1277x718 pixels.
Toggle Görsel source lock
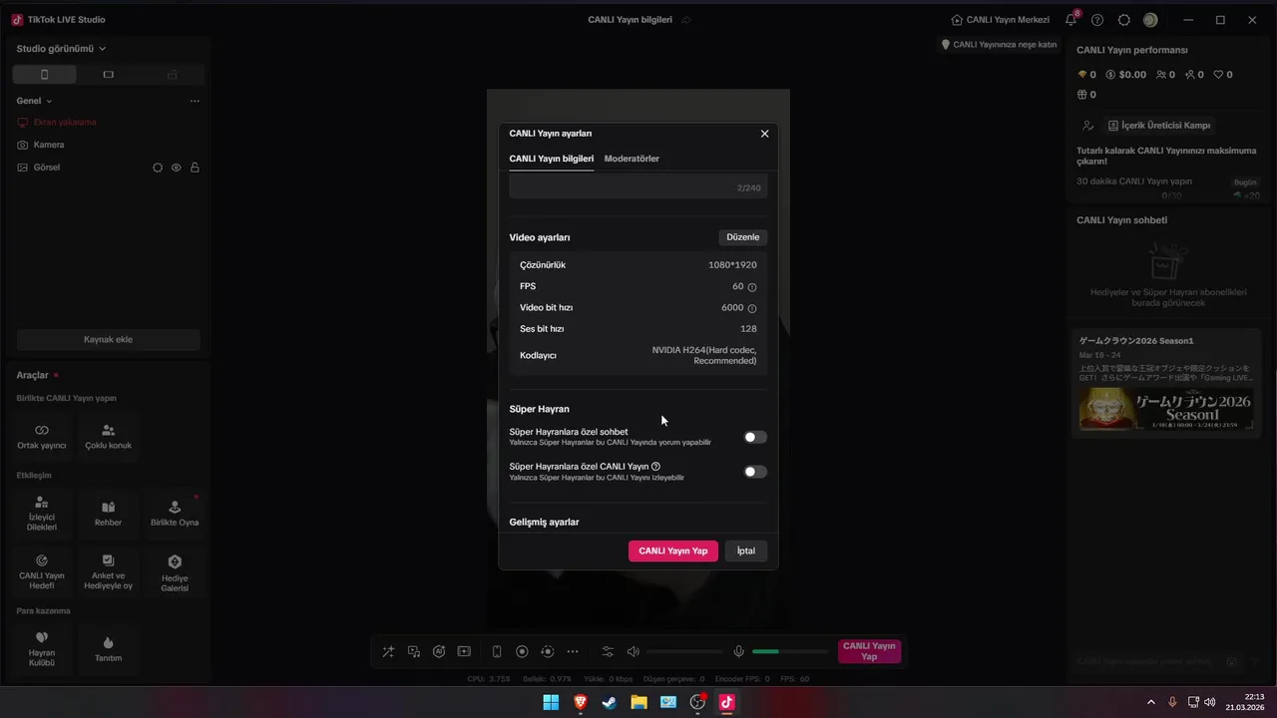click(195, 168)
